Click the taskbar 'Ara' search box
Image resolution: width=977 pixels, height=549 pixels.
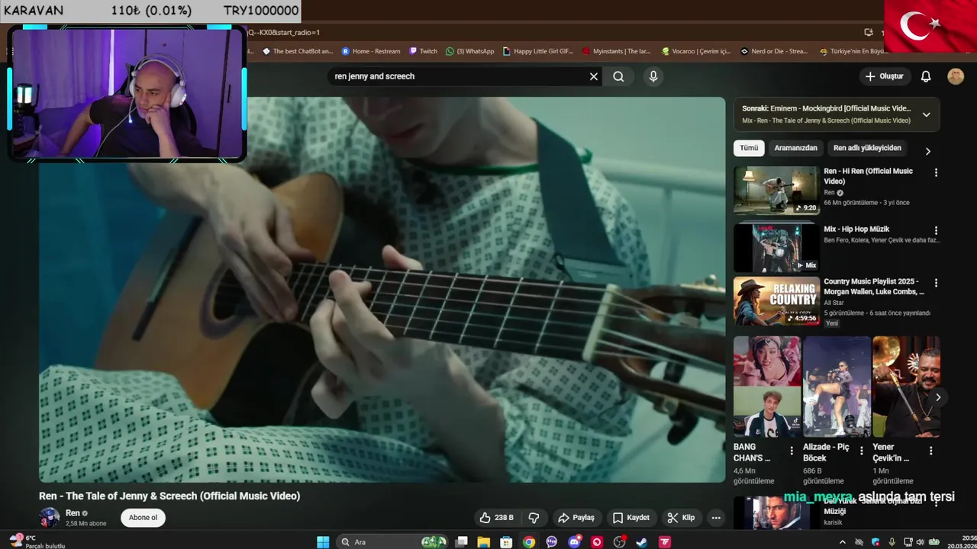point(391,542)
